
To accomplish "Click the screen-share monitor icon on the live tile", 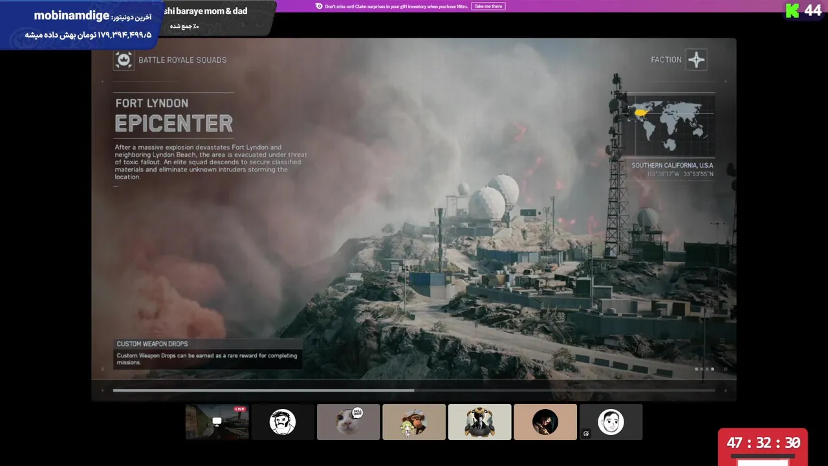I will click(x=217, y=421).
